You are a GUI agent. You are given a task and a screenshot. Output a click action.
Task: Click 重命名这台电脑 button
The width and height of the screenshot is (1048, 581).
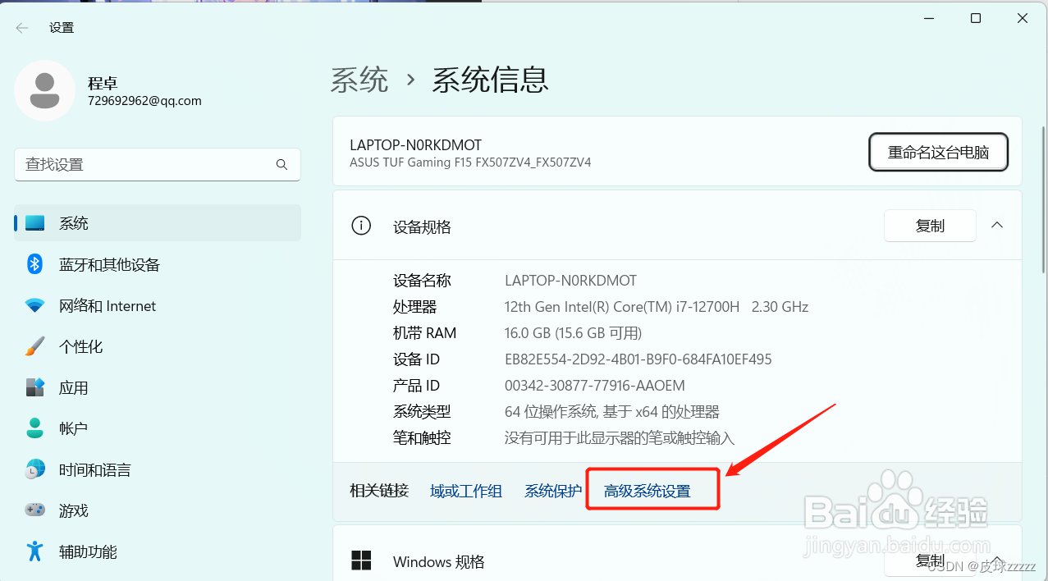(x=938, y=152)
